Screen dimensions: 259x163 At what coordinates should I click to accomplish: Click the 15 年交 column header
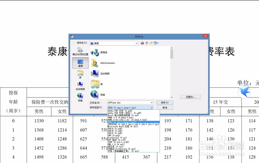coord(220,102)
